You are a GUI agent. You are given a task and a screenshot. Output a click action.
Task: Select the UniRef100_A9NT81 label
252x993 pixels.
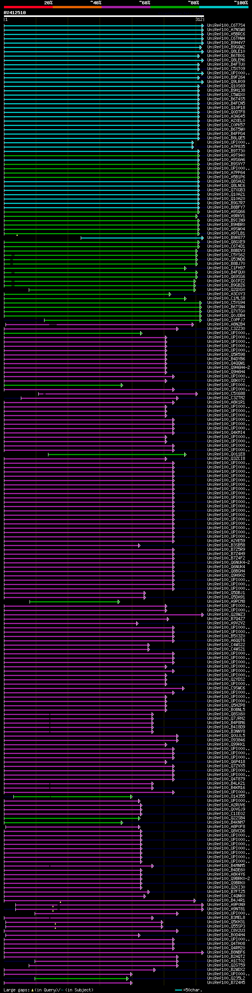(226, 909)
